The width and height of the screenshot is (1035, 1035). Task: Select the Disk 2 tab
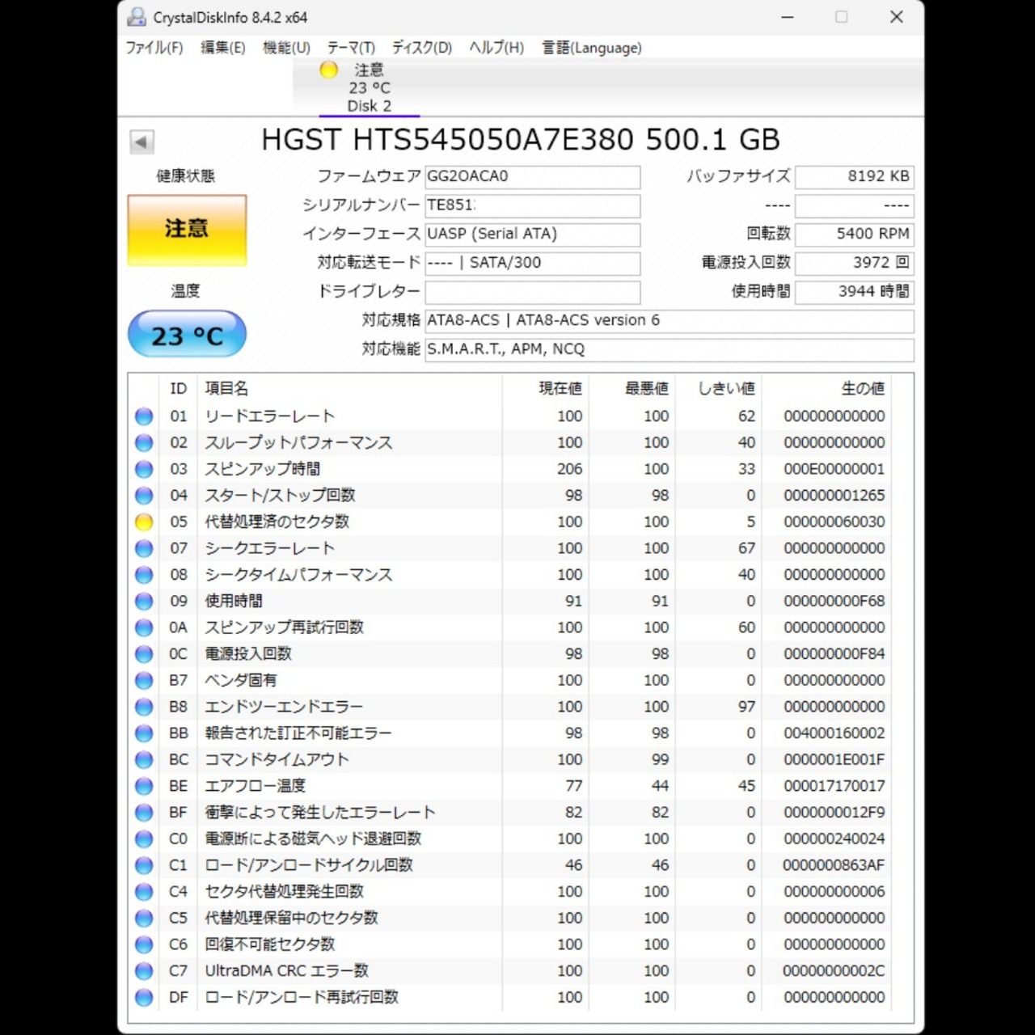pyautogui.click(x=370, y=87)
